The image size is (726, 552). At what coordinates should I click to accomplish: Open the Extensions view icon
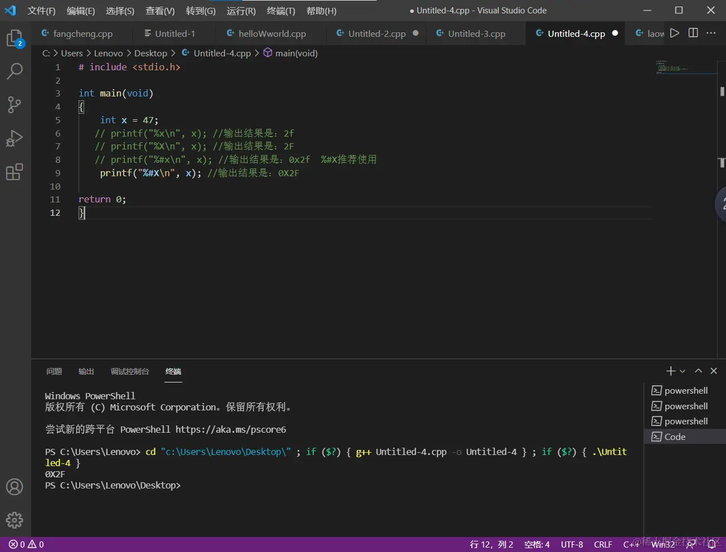point(14,172)
